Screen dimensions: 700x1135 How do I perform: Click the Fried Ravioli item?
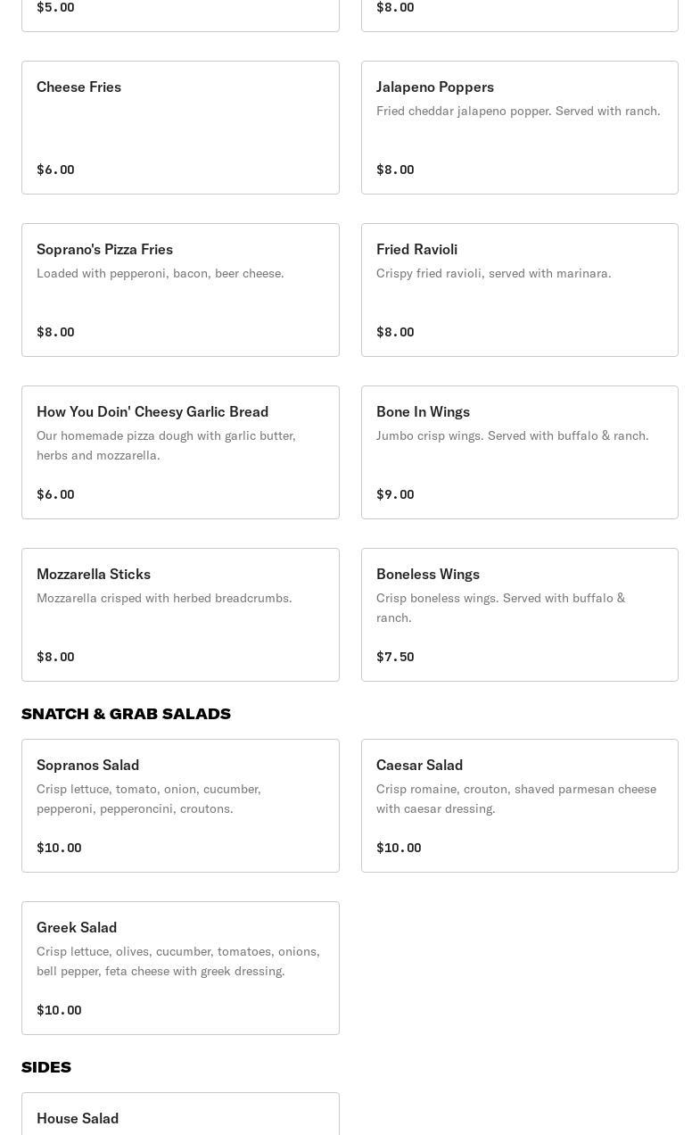coord(519,289)
